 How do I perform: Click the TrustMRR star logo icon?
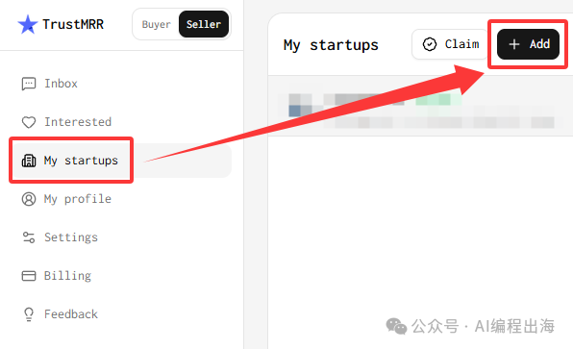click(x=28, y=24)
